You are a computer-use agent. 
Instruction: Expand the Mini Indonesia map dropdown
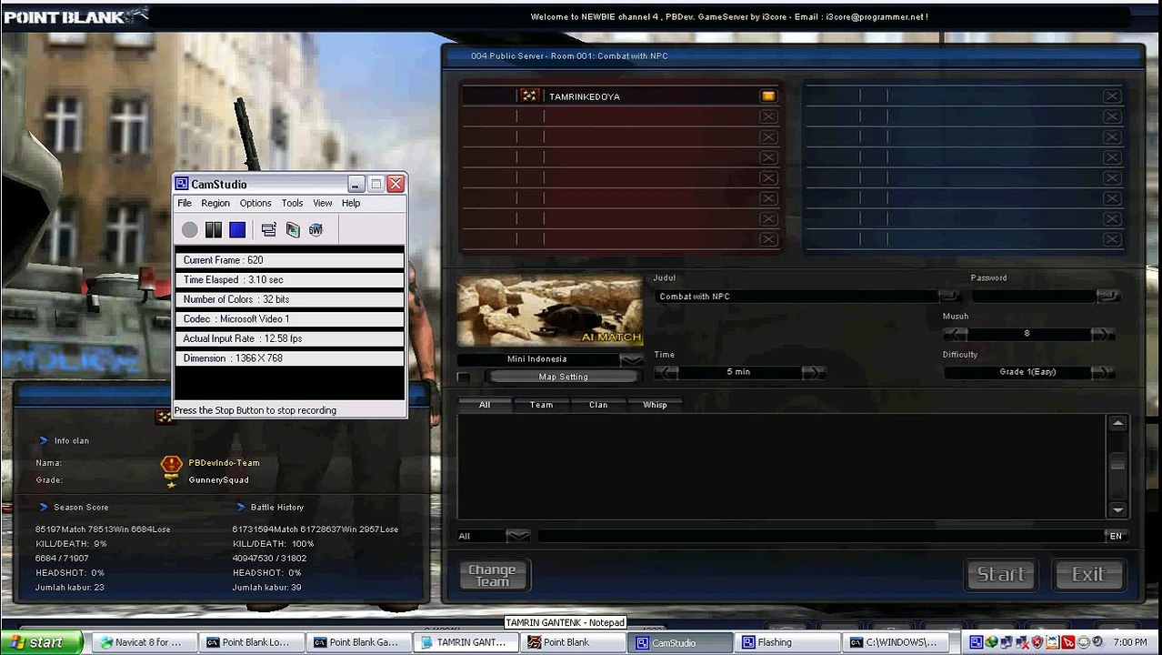point(631,359)
